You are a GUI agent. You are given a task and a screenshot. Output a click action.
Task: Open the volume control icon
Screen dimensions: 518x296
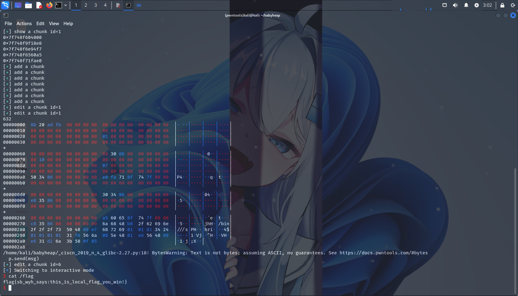pos(455,5)
